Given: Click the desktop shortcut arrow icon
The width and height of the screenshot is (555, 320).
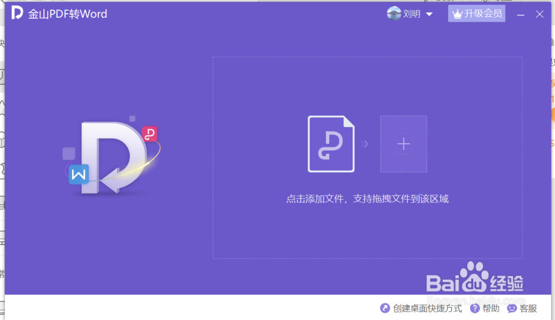Looking at the screenshot, I should click(385, 308).
